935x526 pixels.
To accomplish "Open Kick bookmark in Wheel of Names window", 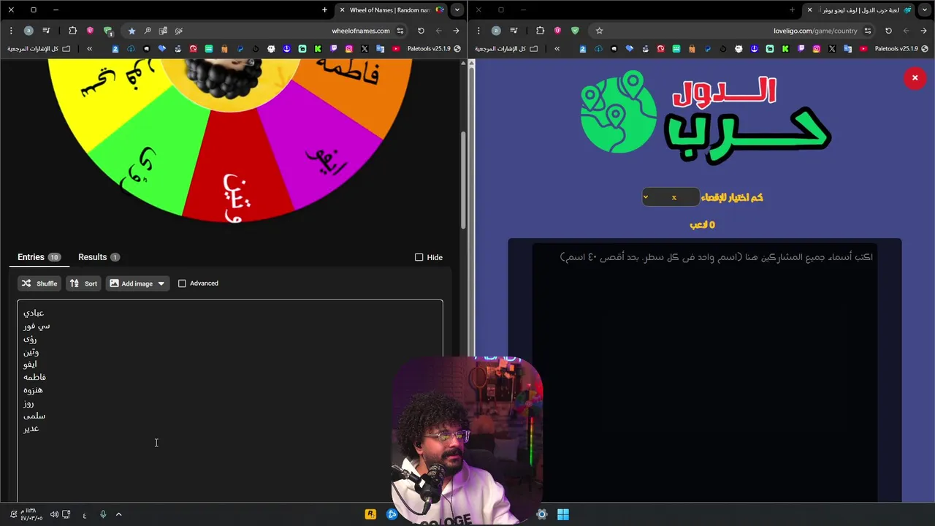I will [318, 49].
